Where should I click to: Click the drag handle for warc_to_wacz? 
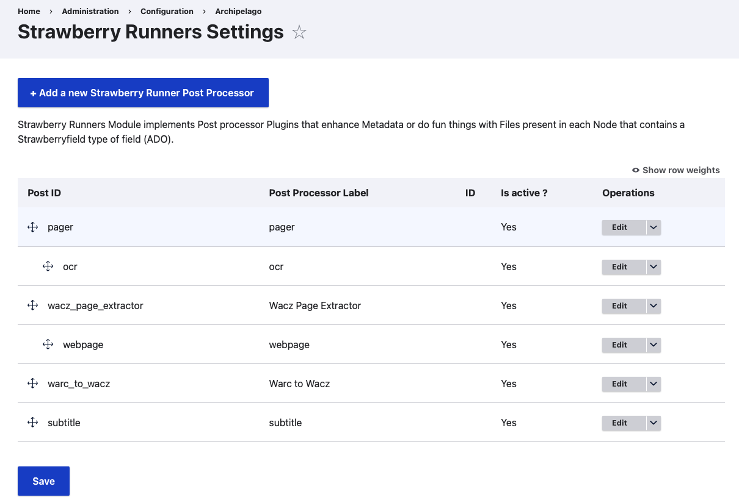click(33, 383)
